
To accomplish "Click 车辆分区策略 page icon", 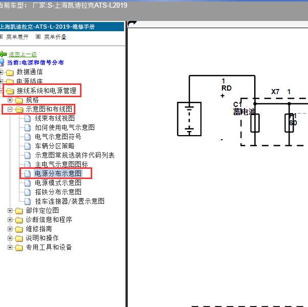I will tap(28, 146).
